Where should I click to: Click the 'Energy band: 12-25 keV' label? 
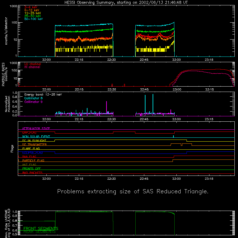pos(43,95)
